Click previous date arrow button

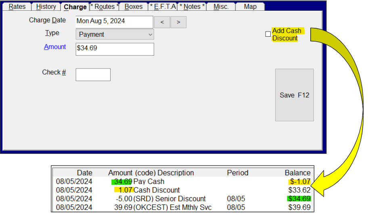tap(162, 22)
